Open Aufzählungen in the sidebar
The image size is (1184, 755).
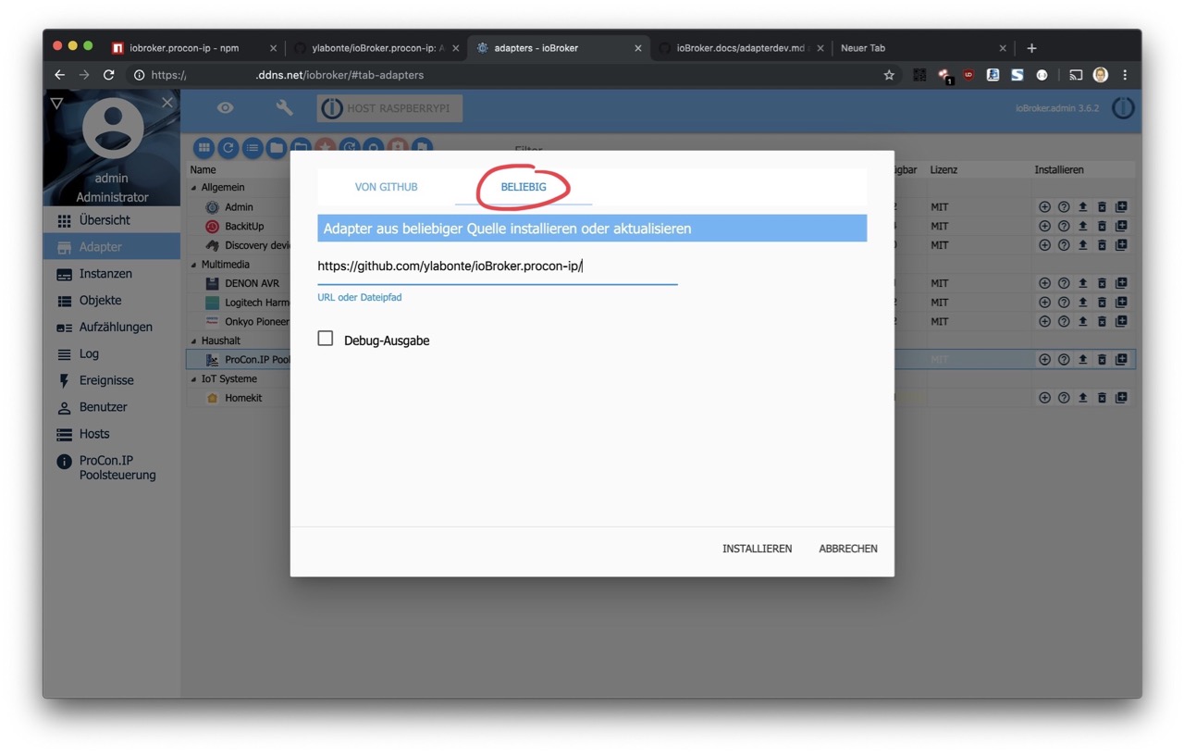(111, 327)
